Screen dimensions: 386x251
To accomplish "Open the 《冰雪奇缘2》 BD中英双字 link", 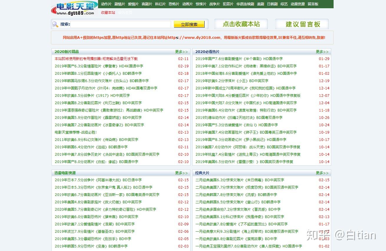I will click(100, 125).
